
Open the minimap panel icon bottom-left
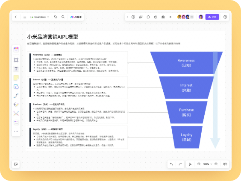[16, 164]
